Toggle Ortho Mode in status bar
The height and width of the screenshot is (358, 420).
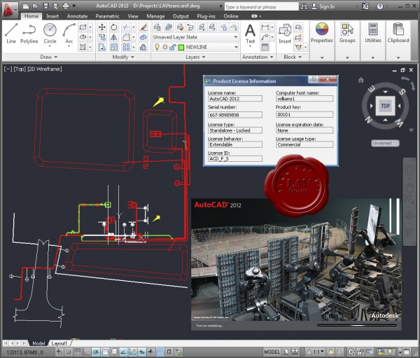point(87,352)
